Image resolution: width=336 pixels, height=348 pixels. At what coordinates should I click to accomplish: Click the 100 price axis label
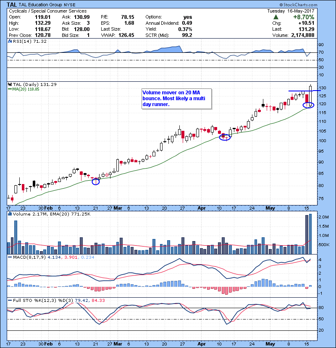coord(322,141)
